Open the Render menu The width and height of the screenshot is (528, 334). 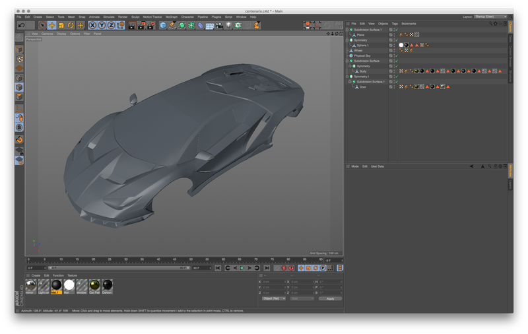123,17
